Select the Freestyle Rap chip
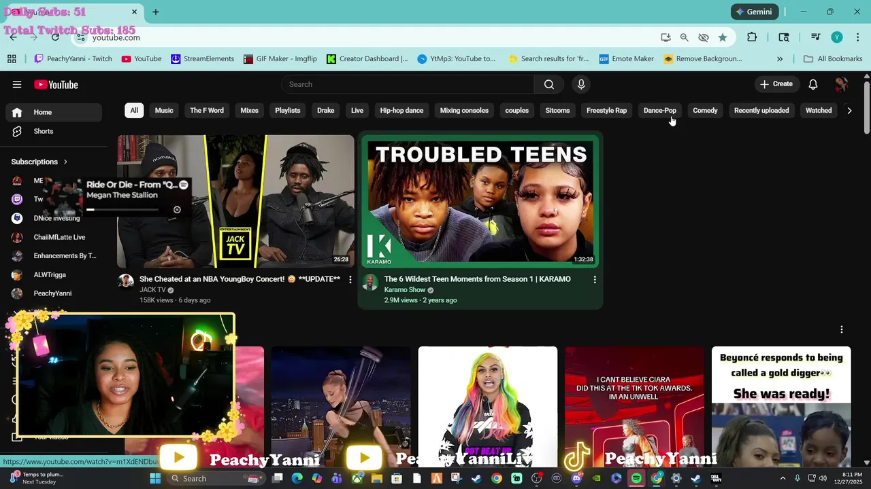871x489 pixels. (607, 110)
